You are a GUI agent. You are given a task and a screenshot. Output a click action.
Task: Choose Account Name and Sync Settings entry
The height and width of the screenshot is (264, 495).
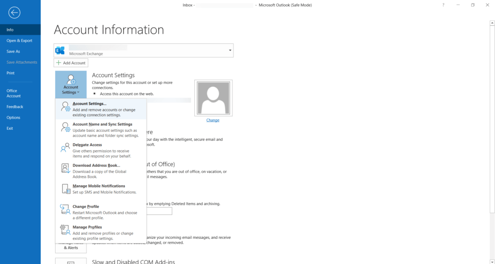101,130
